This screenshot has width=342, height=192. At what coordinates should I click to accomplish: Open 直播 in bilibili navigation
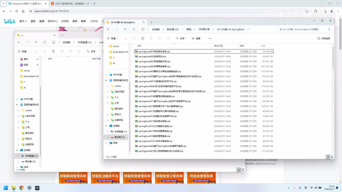[41, 21]
